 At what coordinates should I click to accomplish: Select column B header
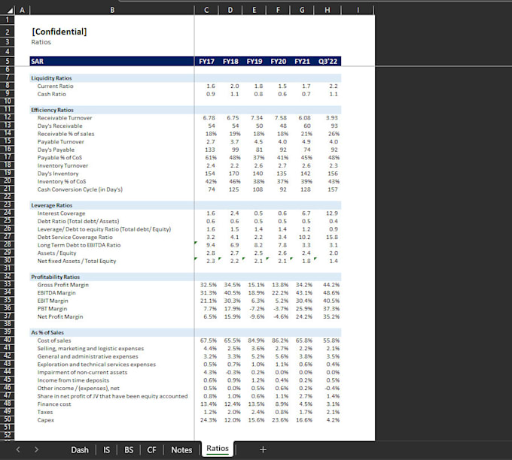pyautogui.click(x=112, y=10)
